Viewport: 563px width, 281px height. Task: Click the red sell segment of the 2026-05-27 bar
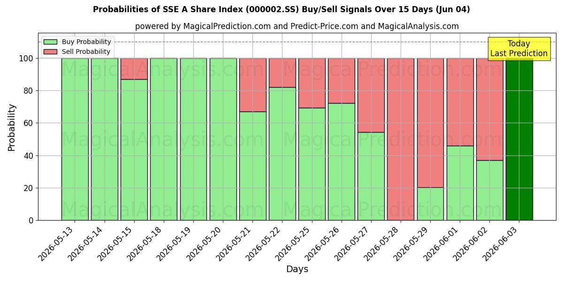tap(371, 95)
